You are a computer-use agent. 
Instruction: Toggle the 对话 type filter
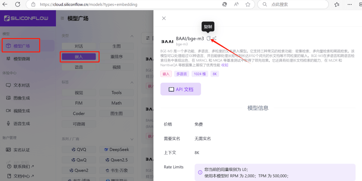(79, 46)
